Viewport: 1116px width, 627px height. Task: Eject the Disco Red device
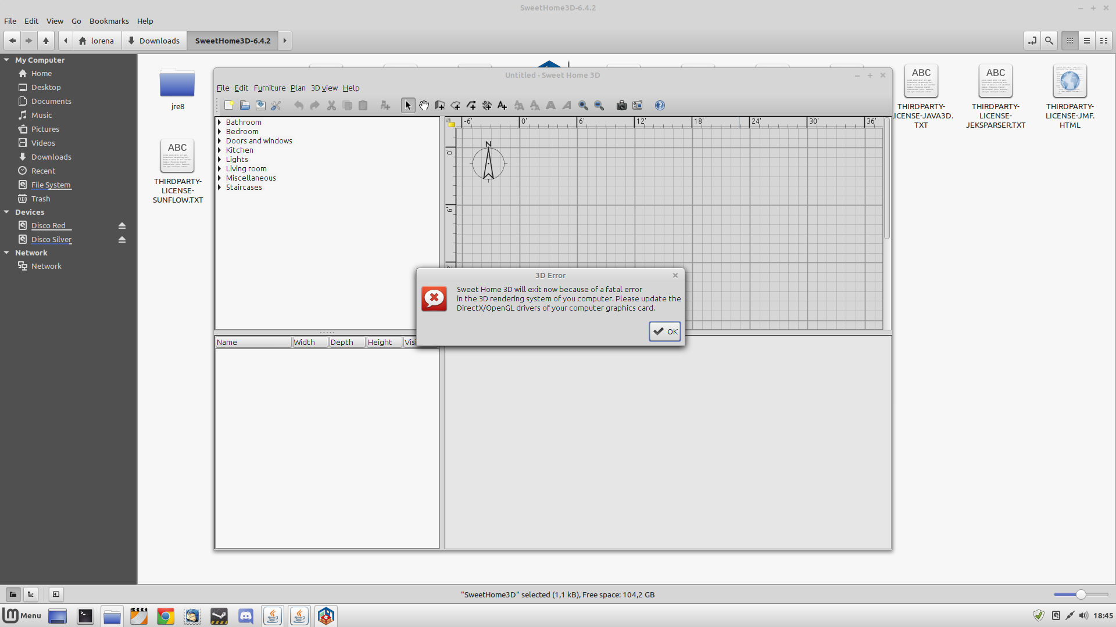pos(122,225)
